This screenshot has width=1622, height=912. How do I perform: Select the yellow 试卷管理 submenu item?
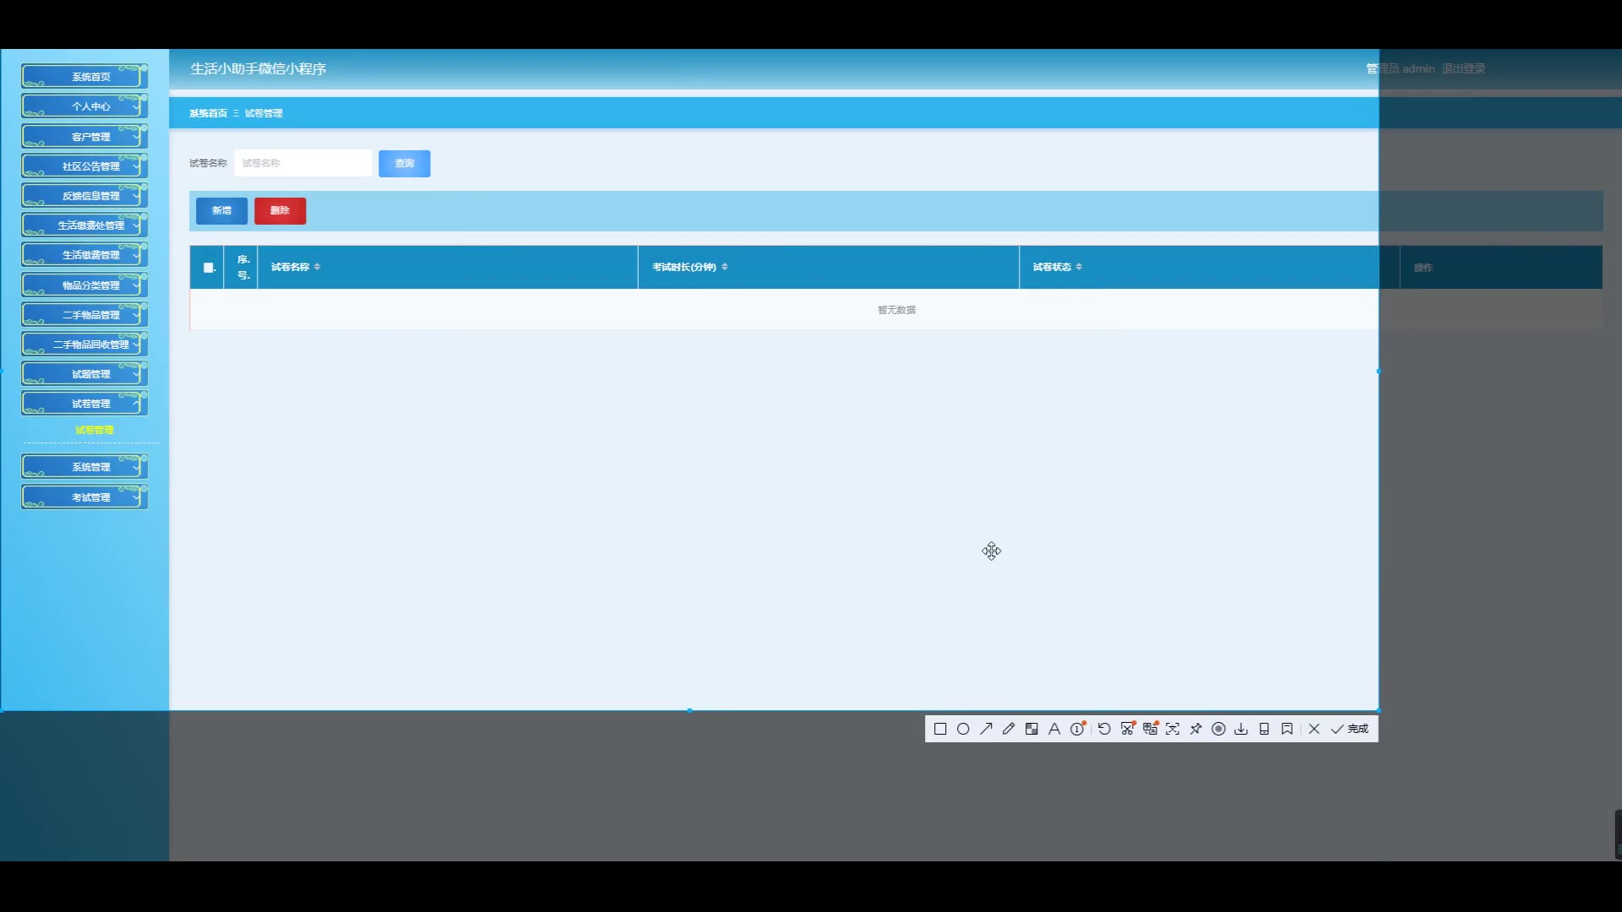pos(94,430)
